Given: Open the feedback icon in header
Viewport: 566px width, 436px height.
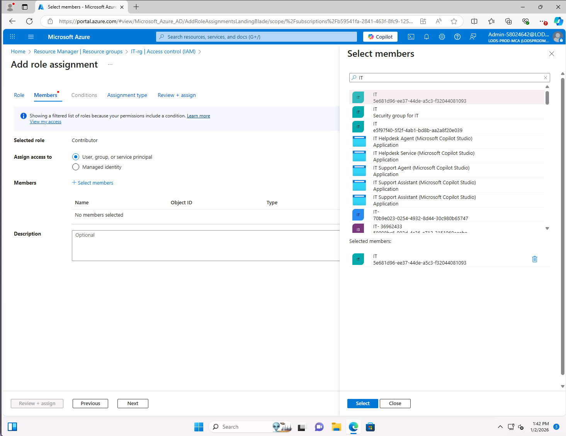Looking at the screenshot, I should coord(473,37).
